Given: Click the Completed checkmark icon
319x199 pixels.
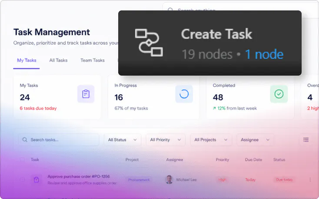Looking at the screenshot, I should 279,94.
